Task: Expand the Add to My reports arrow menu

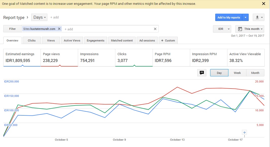Action: (x=245, y=17)
